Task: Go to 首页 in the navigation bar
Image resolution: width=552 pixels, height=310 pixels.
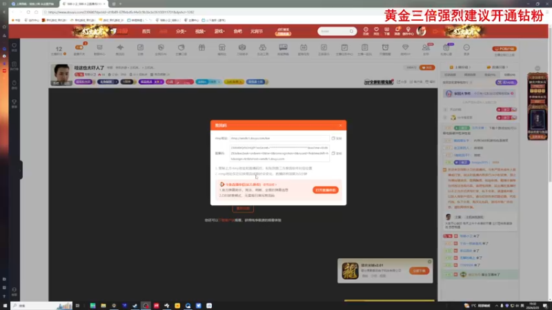Action: click(146, 31)
